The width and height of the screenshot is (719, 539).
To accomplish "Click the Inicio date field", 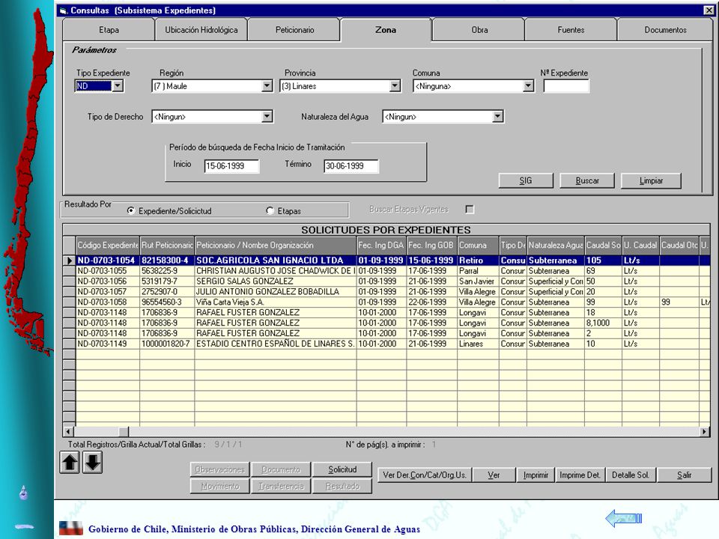I will [x=231, y=166].
